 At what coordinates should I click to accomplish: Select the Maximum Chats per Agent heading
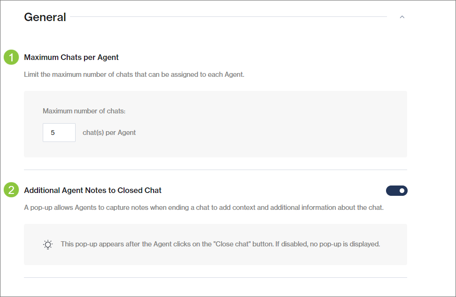[71, 58]
